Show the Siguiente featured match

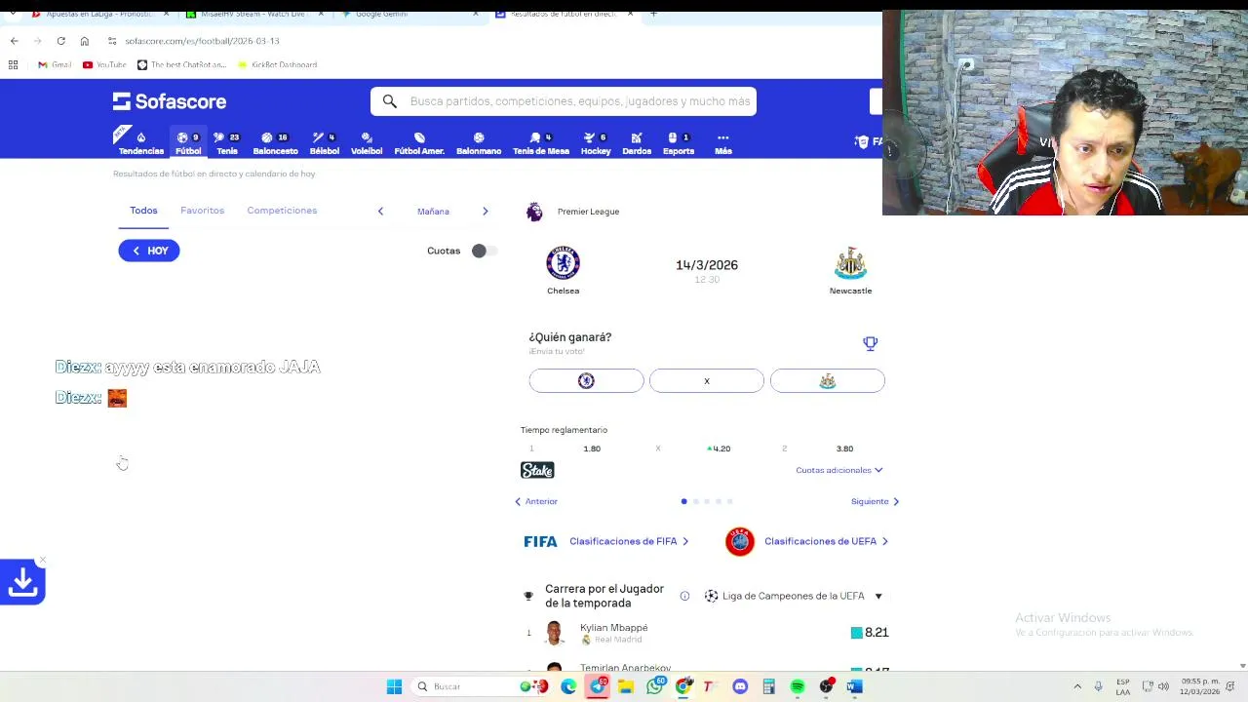[875, 501]
